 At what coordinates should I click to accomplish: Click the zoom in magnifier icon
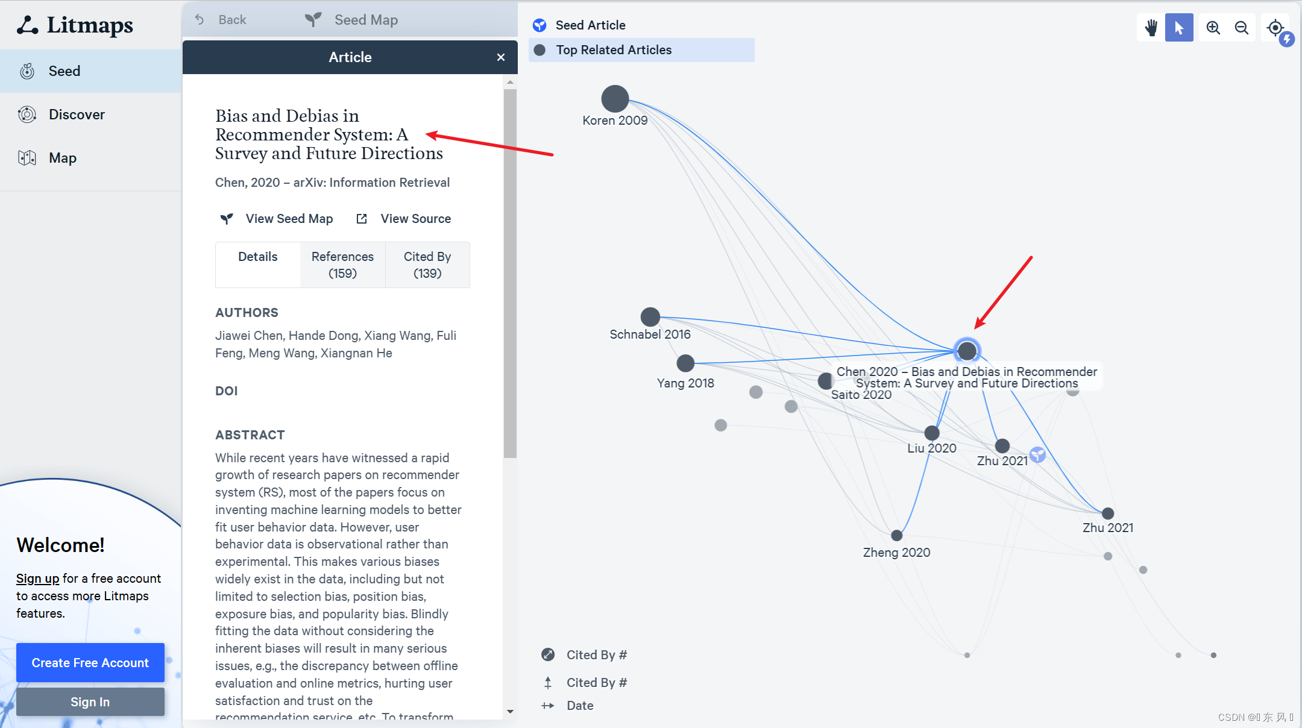[1213, 26]
